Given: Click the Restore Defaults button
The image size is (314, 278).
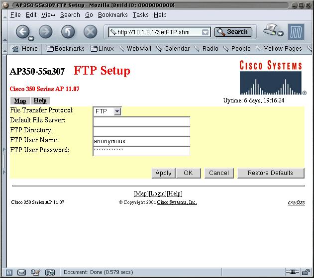Looking at the screenshot, I should [271, 173].
